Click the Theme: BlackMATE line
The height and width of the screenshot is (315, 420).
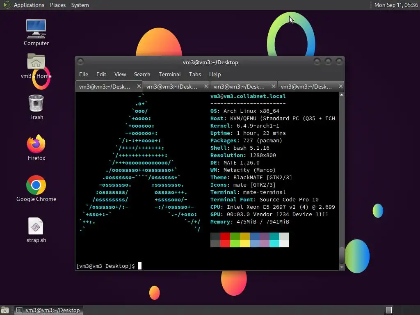click(x=251, y=177)
